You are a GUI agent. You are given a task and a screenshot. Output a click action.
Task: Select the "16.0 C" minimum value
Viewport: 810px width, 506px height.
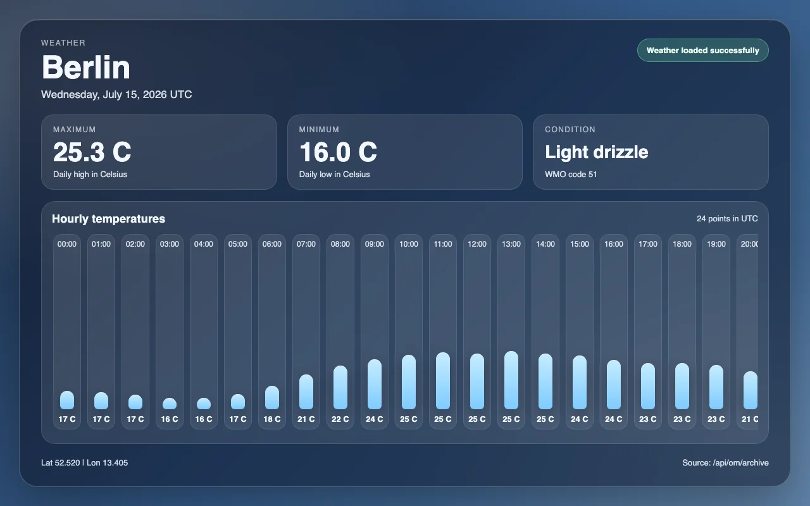click(x=338, y=152)
